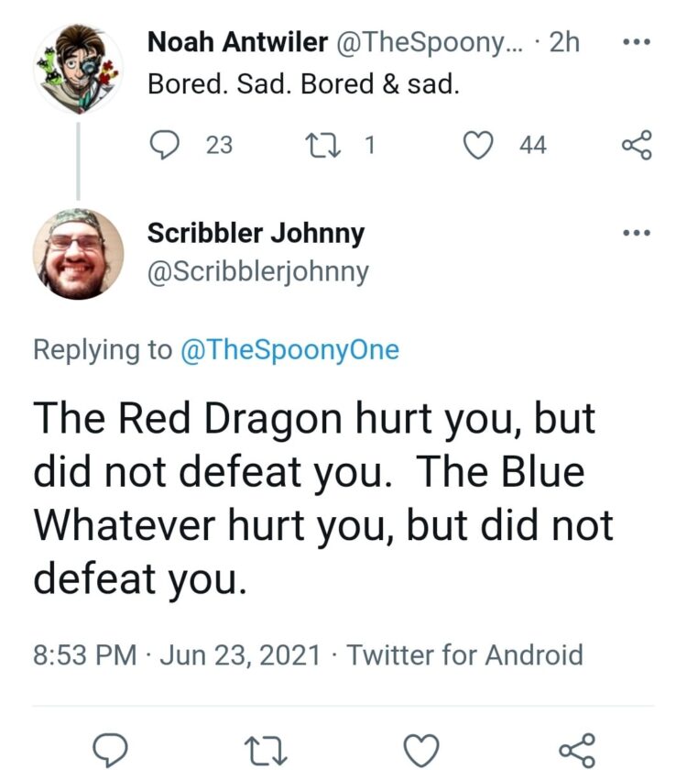Image resolution: width=687 pixels, height=770 pixels.
Task: Tap the @Scribblerjohnny handle
Action: 257,271
